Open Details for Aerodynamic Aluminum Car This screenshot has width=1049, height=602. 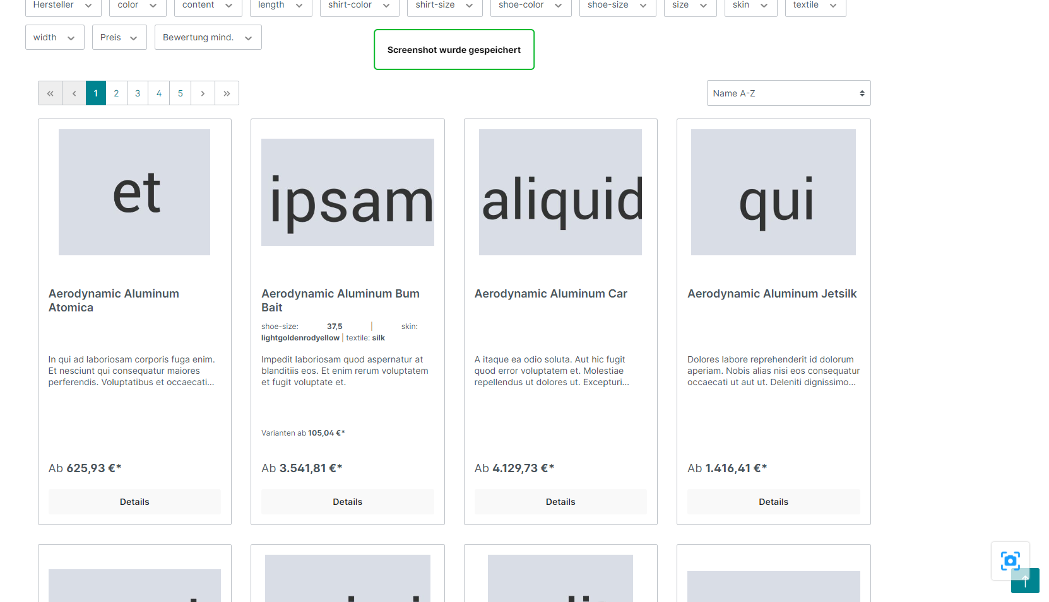[560, 502]
